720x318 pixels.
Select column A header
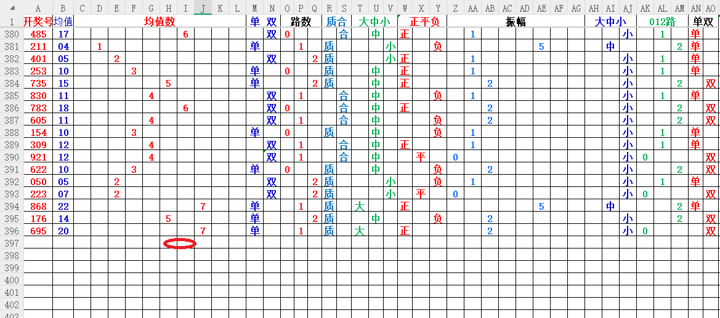click(38, 8)
